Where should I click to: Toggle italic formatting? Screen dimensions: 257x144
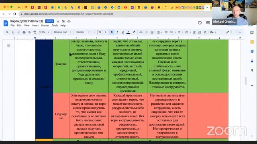117,32
